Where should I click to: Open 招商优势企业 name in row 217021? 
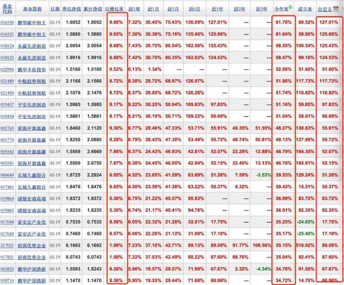tap(32, 245)
